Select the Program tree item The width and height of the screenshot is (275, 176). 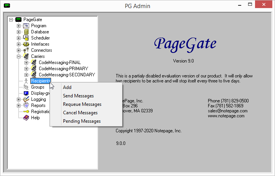(38, 26)
